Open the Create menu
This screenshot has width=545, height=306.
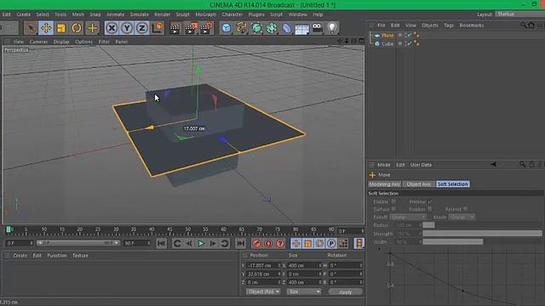point(23,14)
